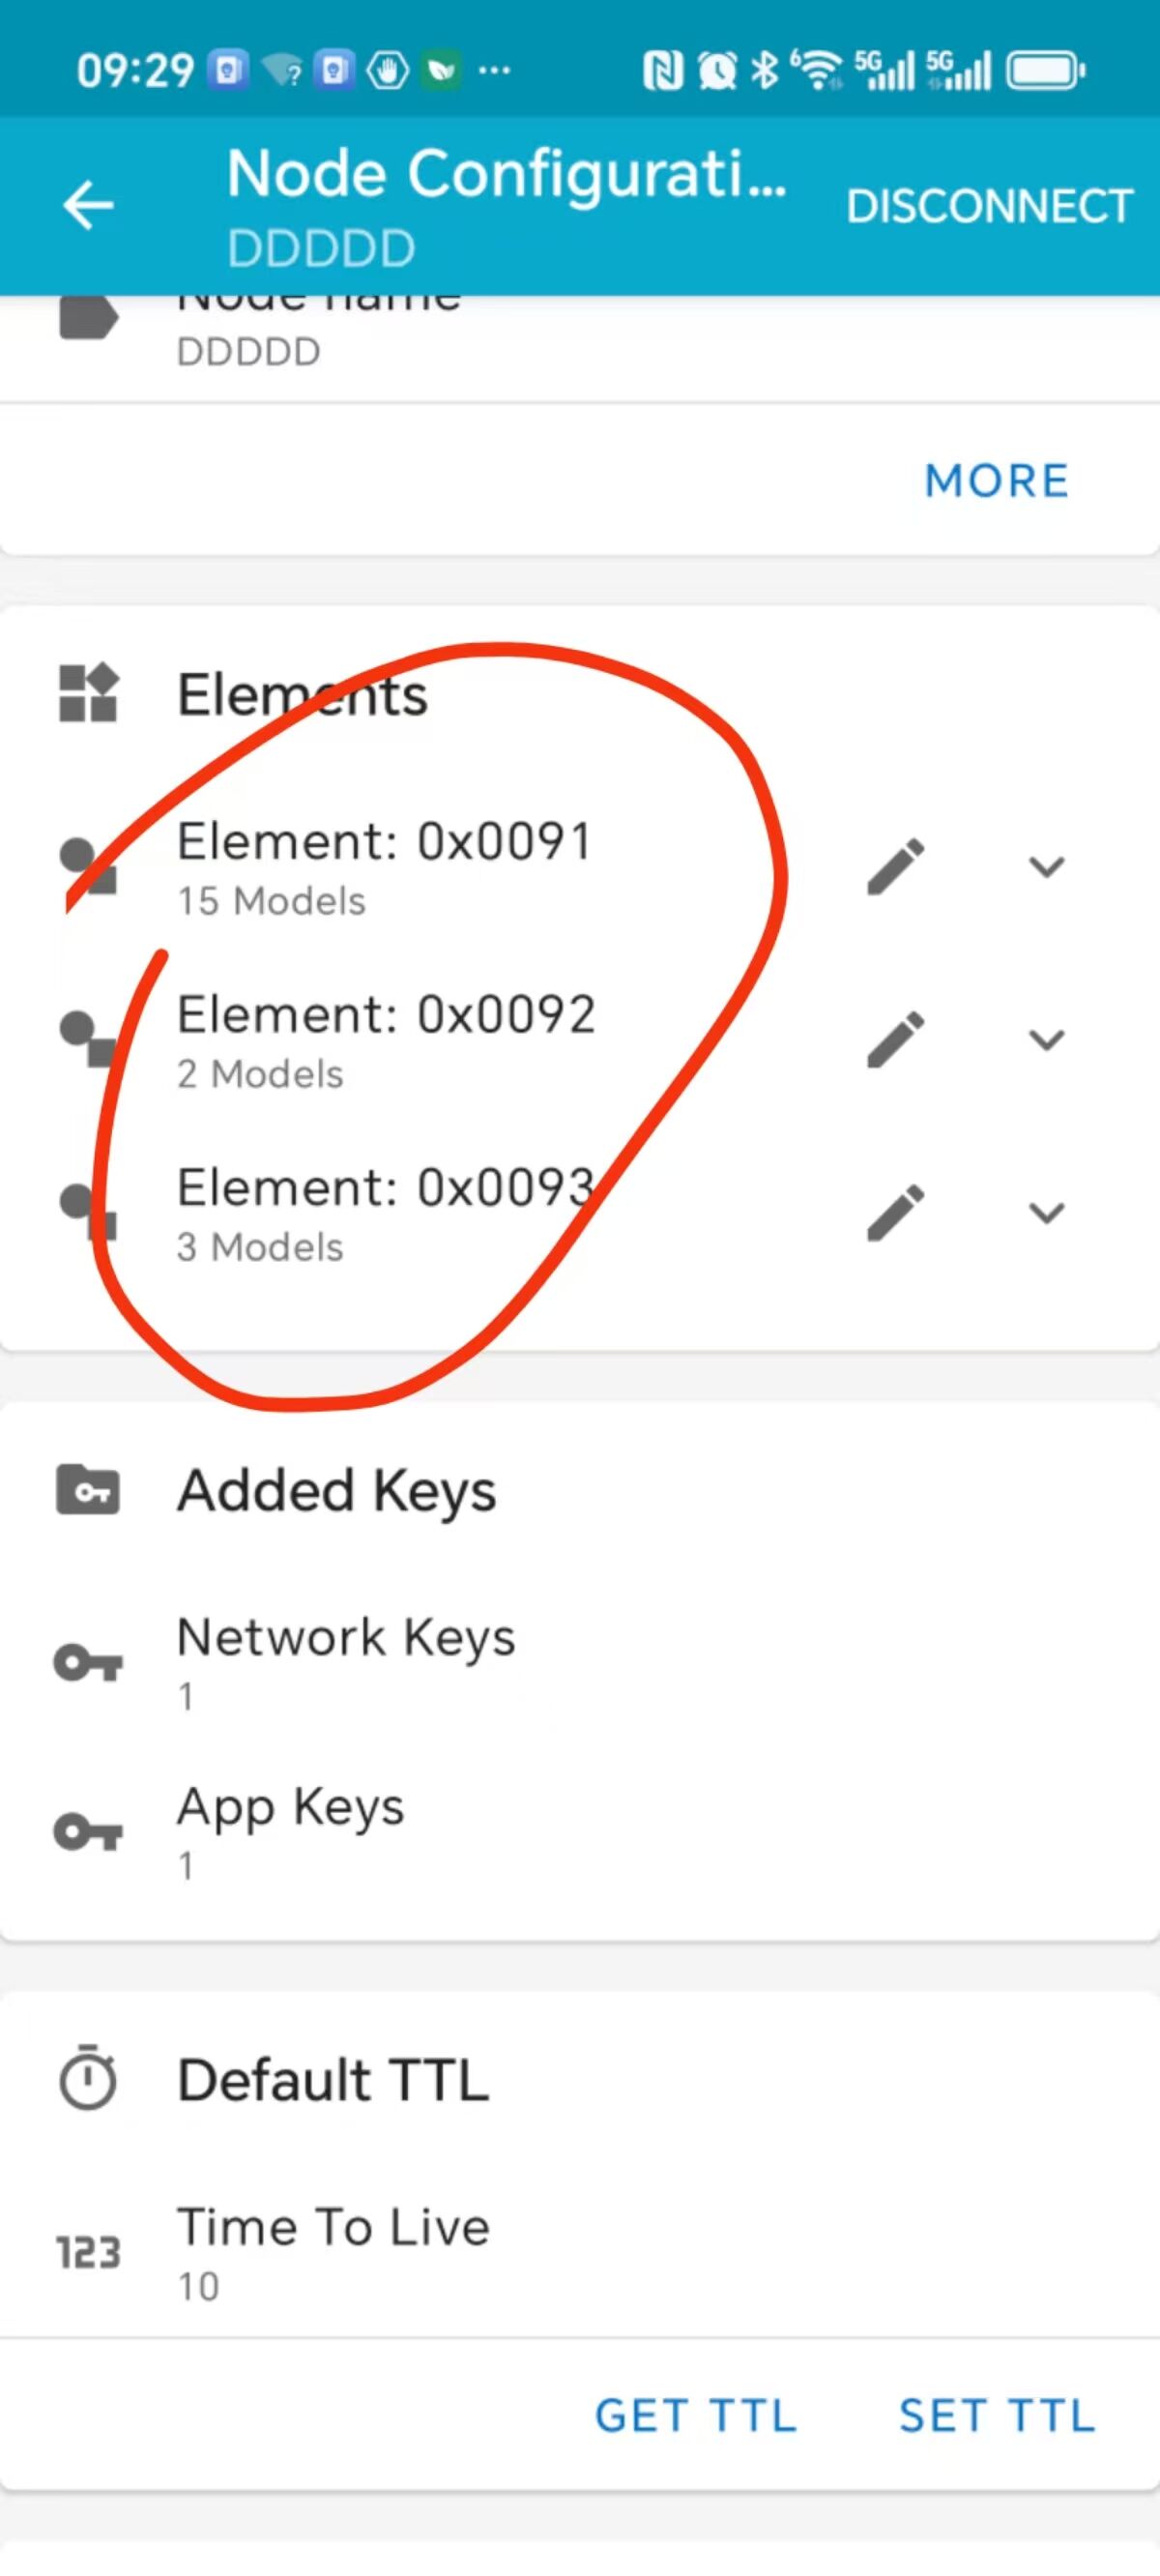Screen dimensions: 1160x2576
Task: Tap the node name tag icon
Action: [x=88, y=319]
